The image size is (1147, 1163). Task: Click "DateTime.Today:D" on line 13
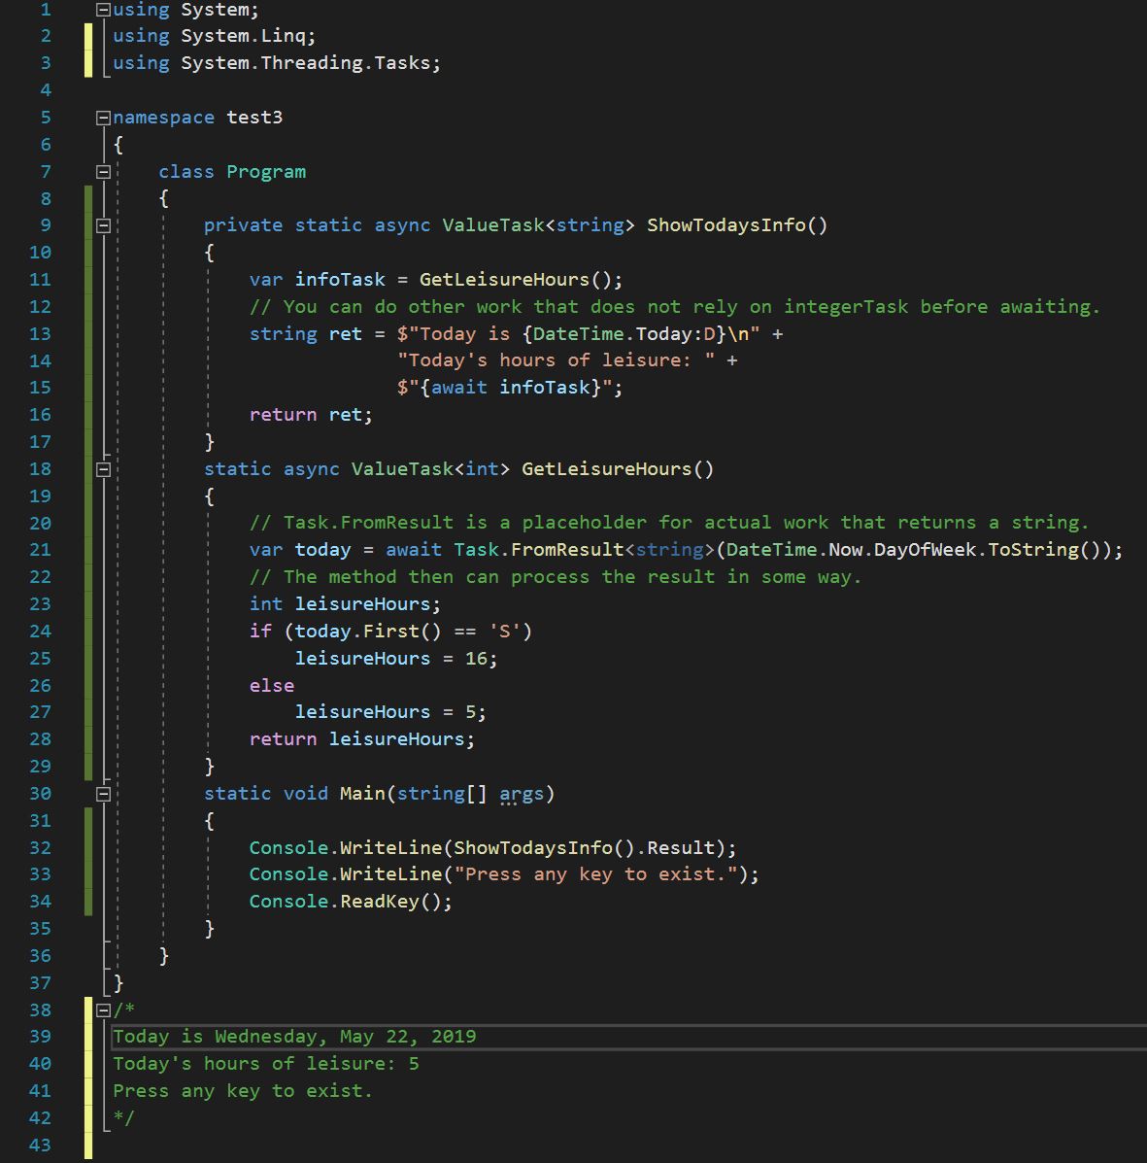point(624,334)
